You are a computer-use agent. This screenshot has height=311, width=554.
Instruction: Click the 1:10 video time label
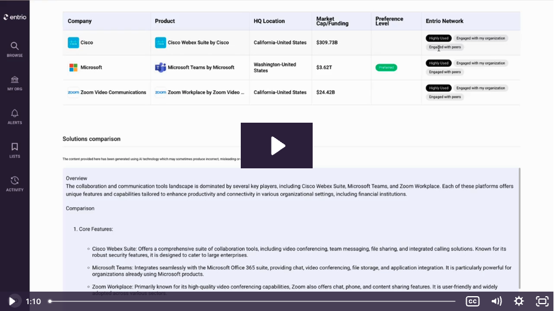pyautogui.click(x=33, y=301)
